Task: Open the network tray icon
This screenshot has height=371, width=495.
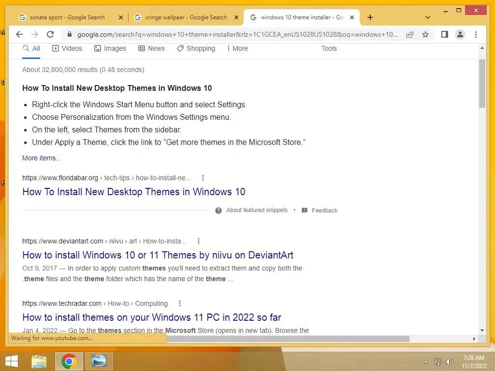Action: tap(438, 362)
